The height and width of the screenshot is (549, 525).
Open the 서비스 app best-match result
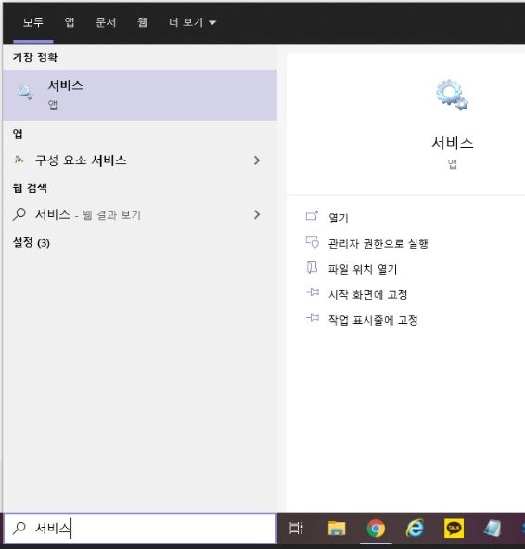click(x=140, y=95)
